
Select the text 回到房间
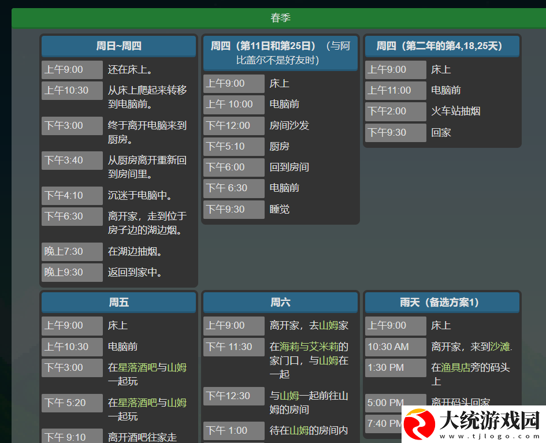289,167
